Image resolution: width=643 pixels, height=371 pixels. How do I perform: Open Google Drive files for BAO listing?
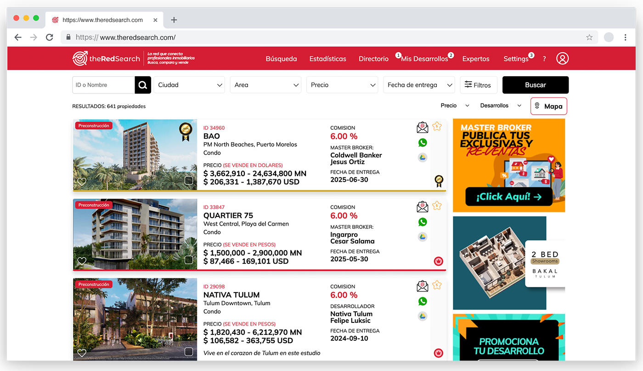point(423,157)
